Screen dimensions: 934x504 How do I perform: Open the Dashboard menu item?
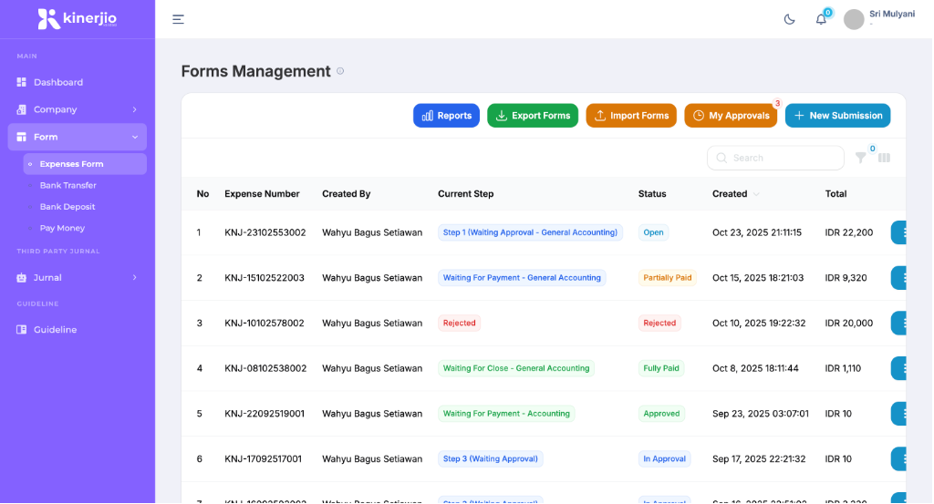tap(78, 82)
